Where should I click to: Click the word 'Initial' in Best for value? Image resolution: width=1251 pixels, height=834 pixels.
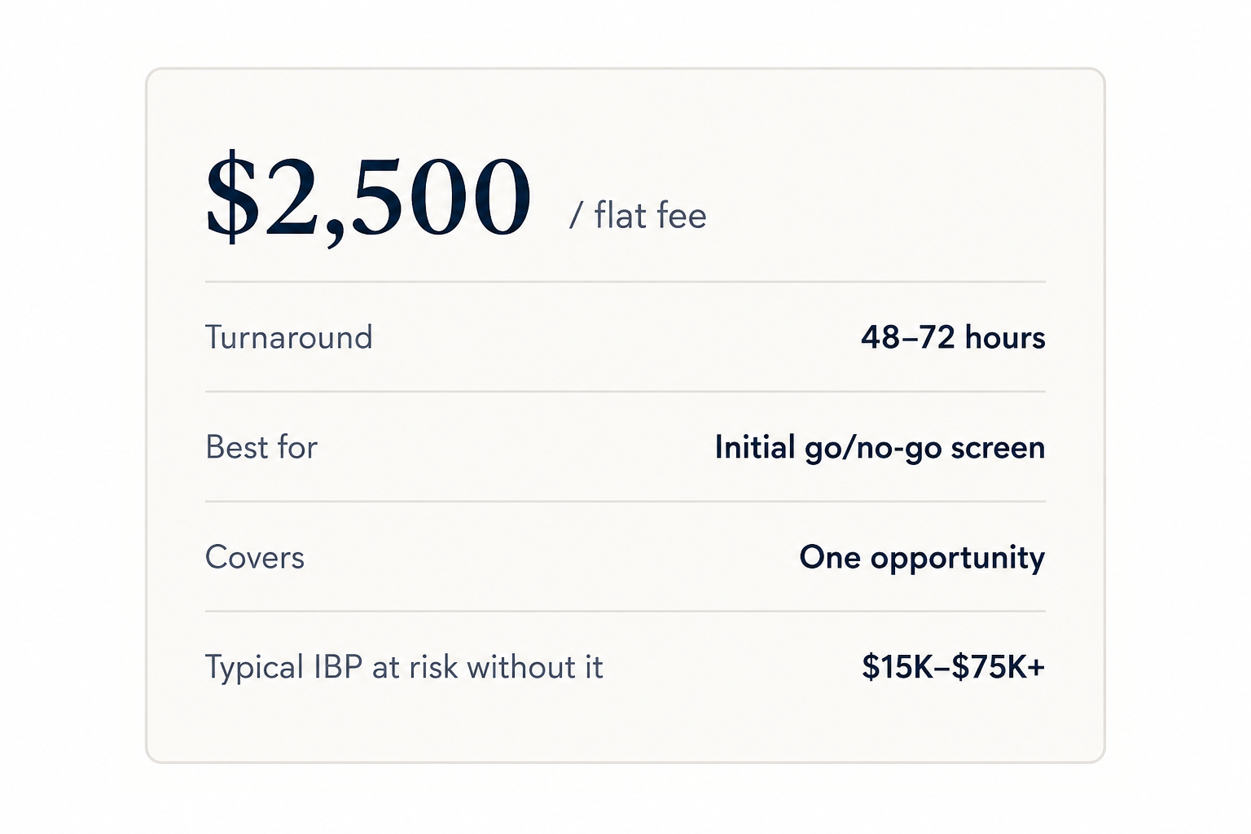coord(755,447)
